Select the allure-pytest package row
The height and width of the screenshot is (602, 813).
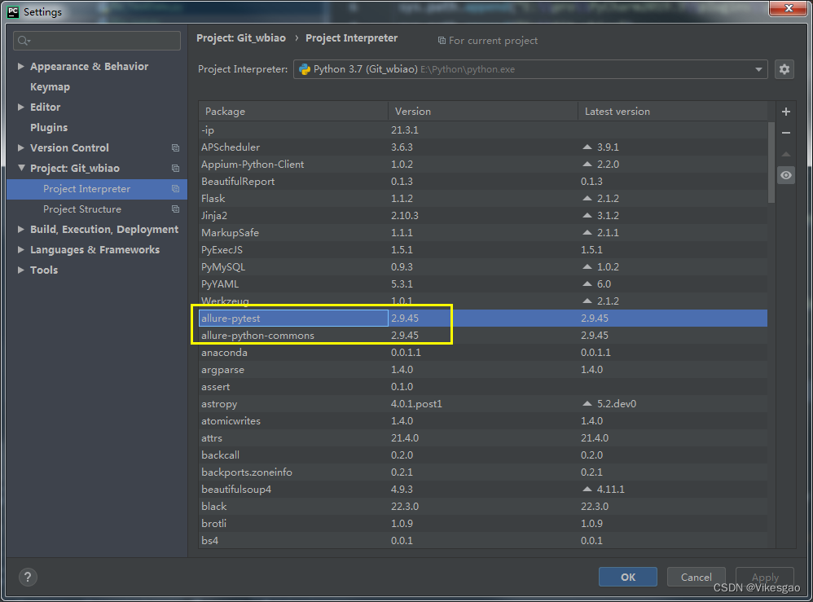[483, 319]
